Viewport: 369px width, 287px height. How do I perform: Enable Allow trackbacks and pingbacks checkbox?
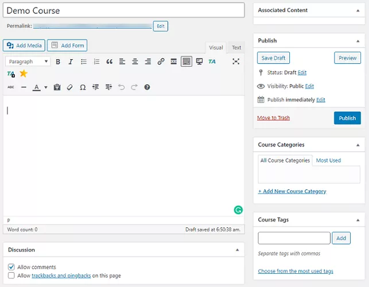[11, 276]
